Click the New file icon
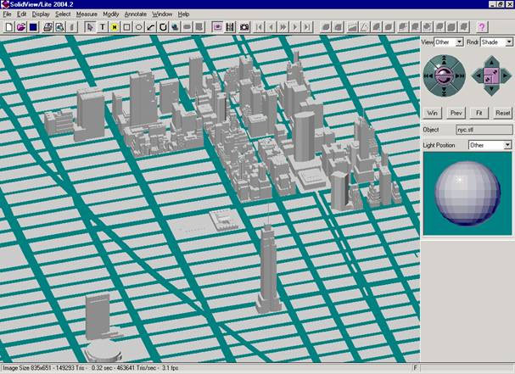This screenshot has width=515, height=374. tap(8, 27)
